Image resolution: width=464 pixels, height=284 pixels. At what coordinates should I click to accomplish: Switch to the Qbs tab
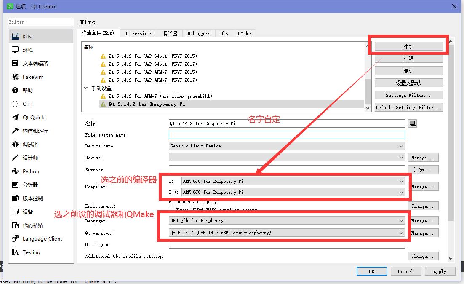point(224,33)
